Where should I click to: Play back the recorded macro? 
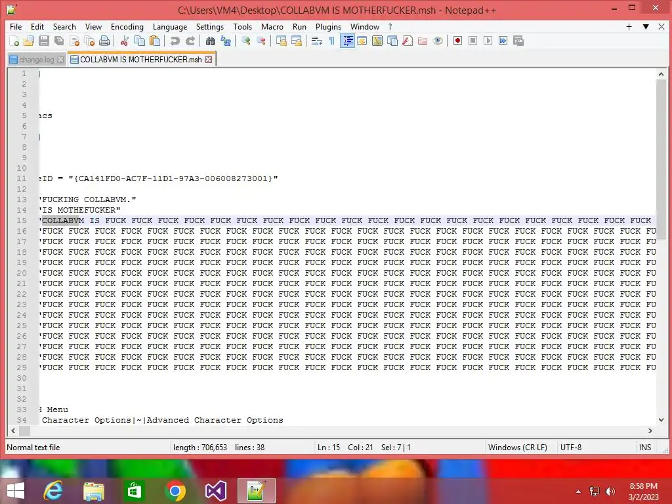click(488, 41)
